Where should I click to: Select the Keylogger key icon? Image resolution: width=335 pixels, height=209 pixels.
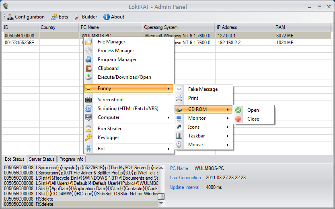pos(88,137)
